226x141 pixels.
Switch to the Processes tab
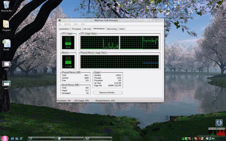point(76,29)
